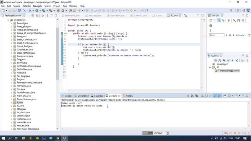The width and height of the screenshot is (251, 141).
Task: Open Package Explorer View Menu
Action: (x=47, y=16)
